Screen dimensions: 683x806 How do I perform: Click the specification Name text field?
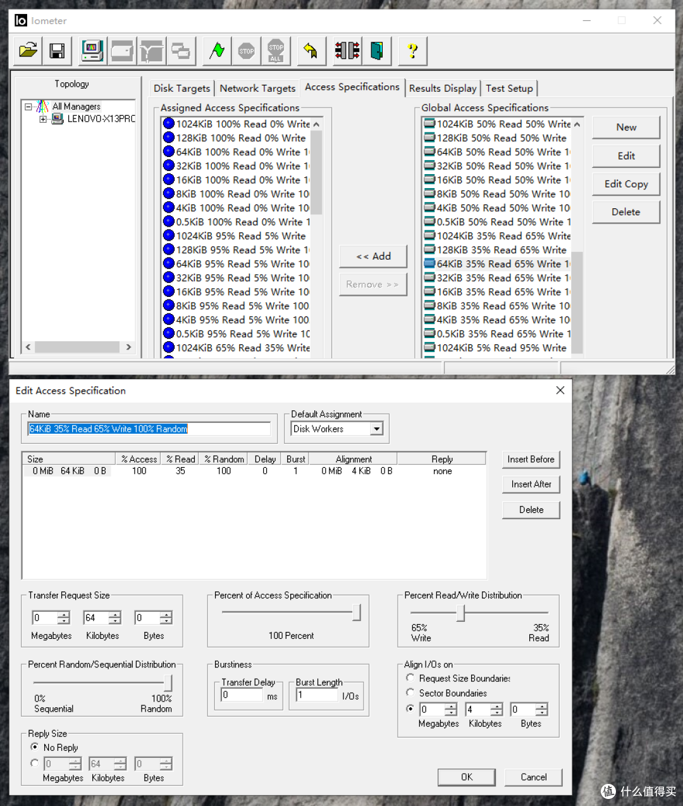pyautogui.click(x=149, y=429)
